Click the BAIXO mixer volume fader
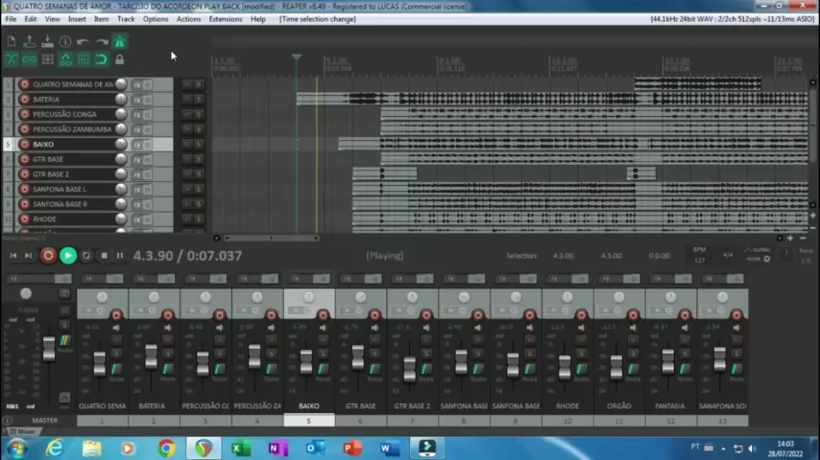The width and height of the screenshot is (820, 460). click(306, 362)
